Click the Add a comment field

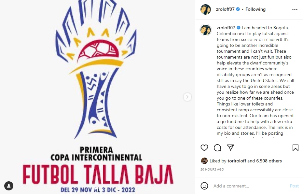tap(249, 186)
